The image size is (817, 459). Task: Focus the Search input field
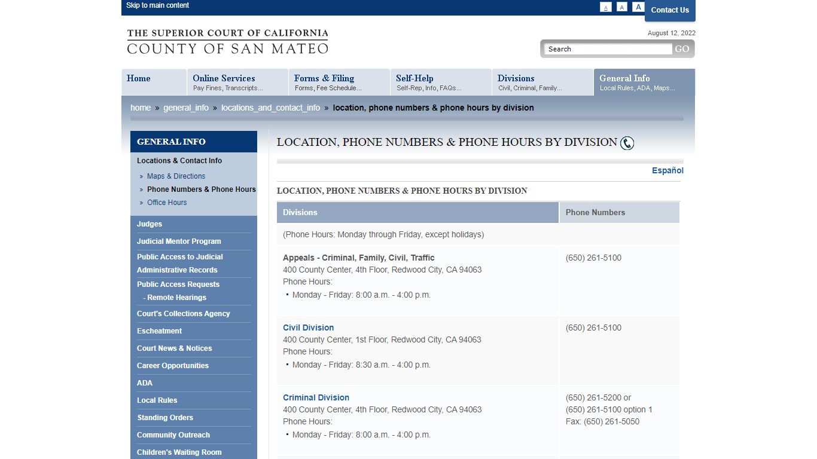[x=608, y=49]
